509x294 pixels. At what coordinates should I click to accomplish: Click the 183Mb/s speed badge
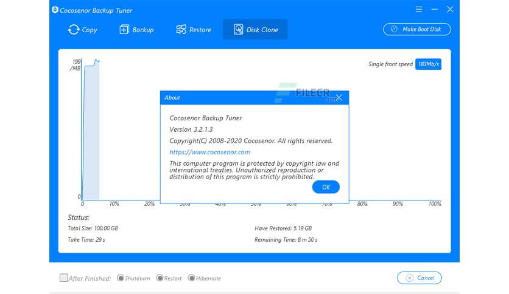[428, 64]
